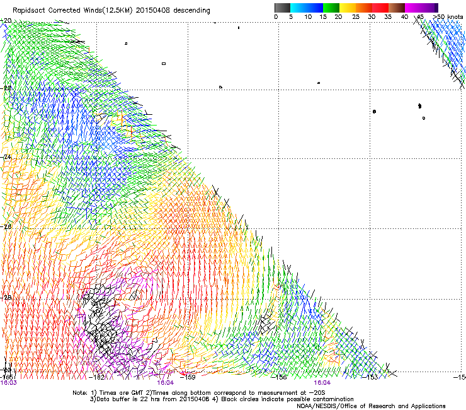Click the '10' label under the color scale
Image resolution: width=466 pixels, height=410 pixels.
[x=308, y=17]
